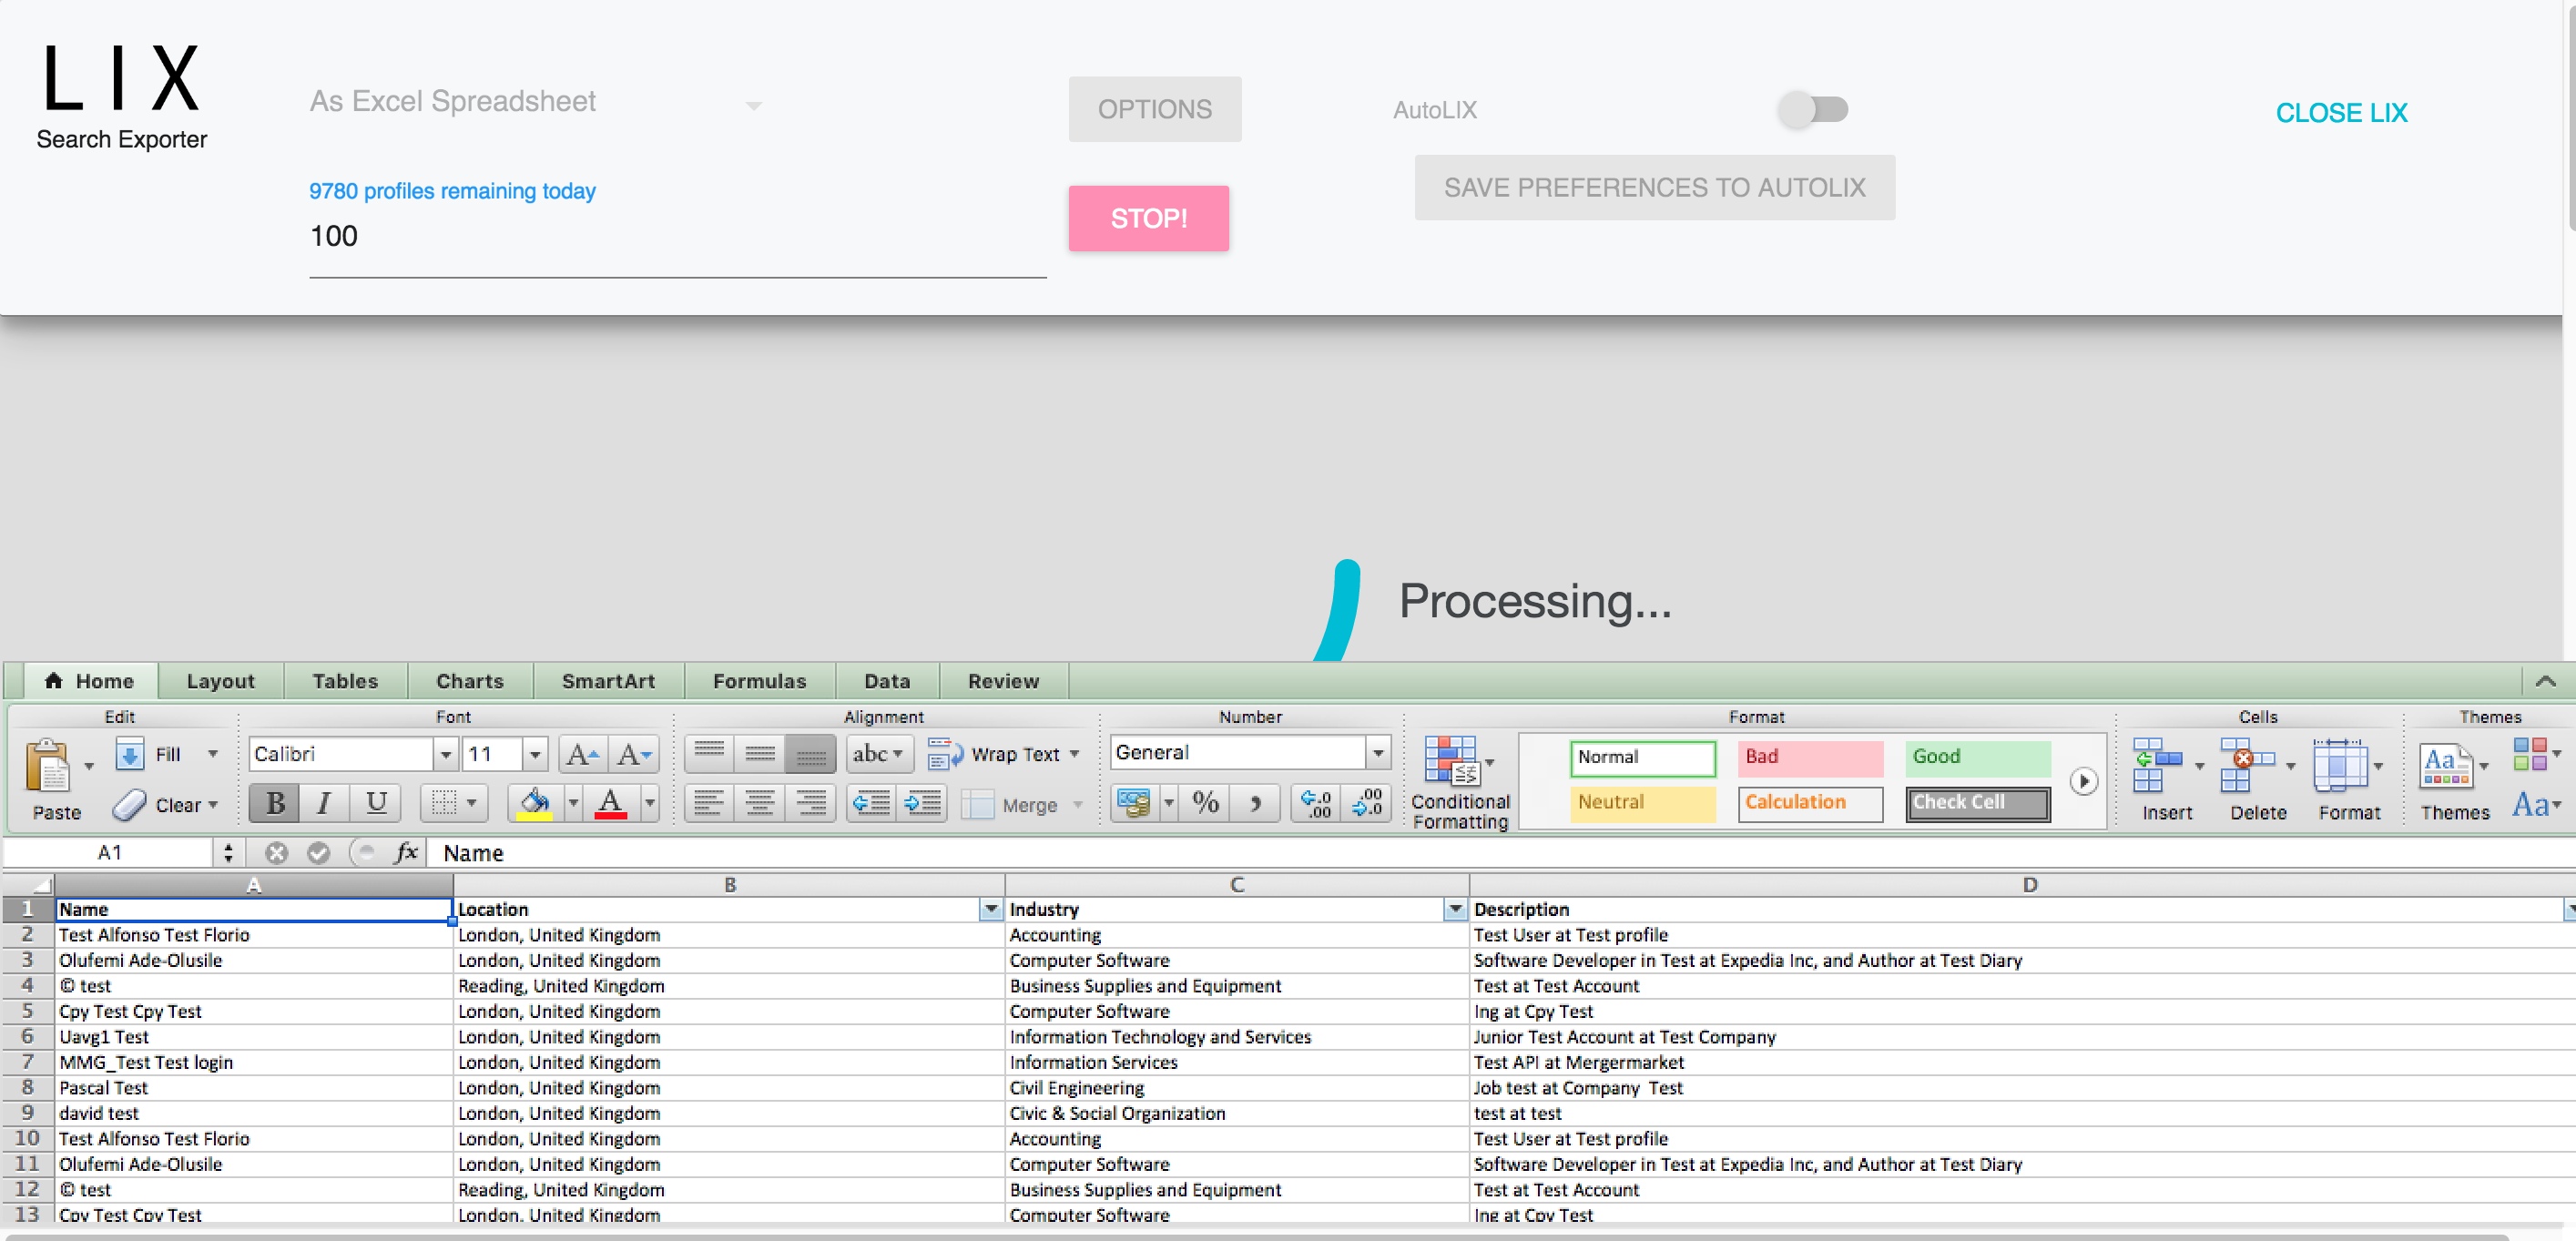The image size is (2576, 1241).
Task: Click the percent style icon
Action: (x=1205, y=803)
